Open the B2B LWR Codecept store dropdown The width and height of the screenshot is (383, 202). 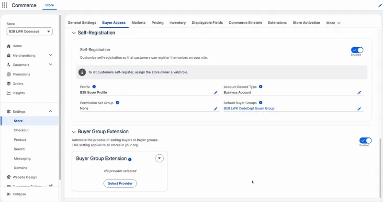coord(30,32)
